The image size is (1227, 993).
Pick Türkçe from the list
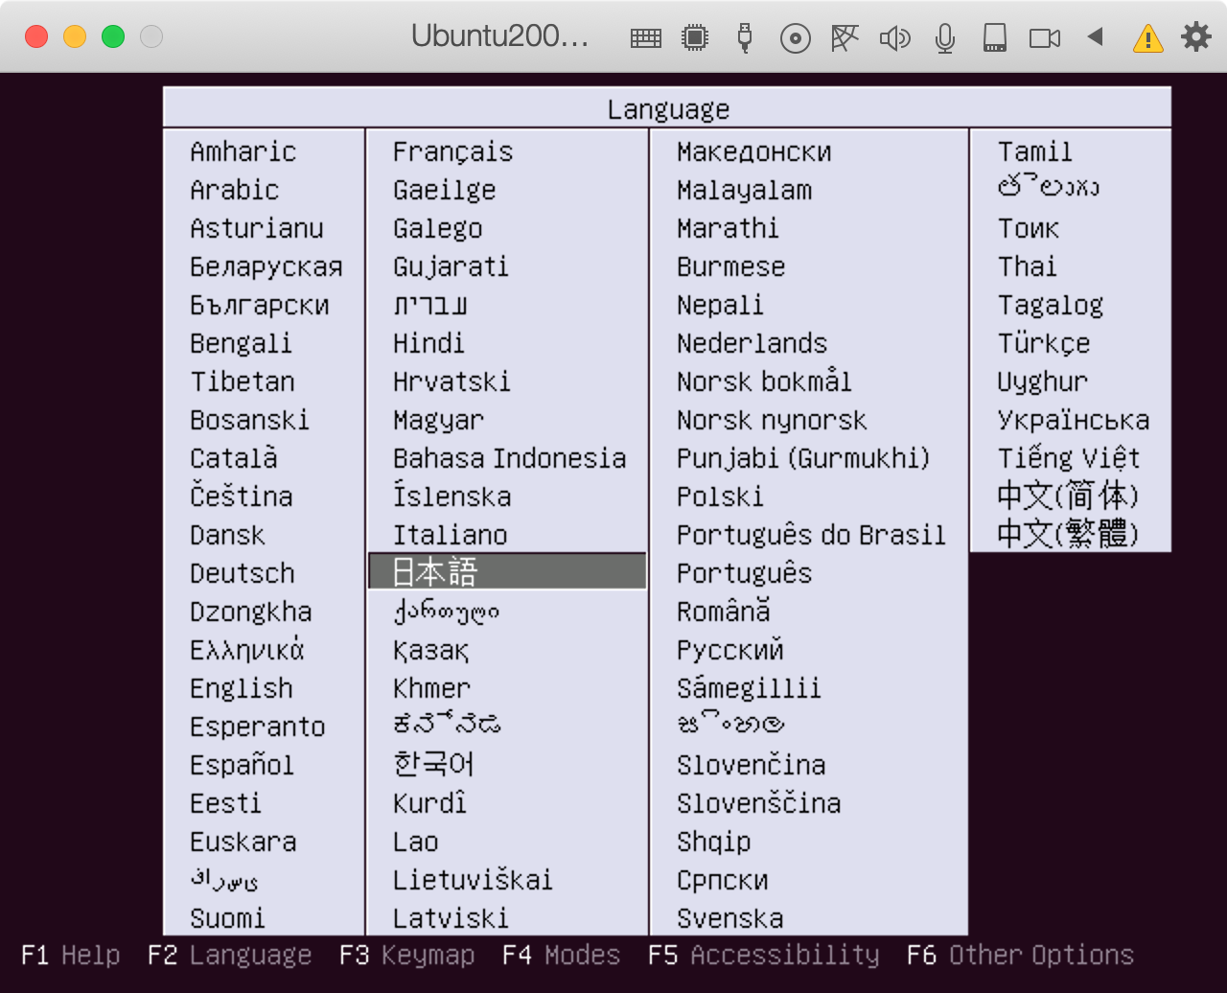coord(1044,343)
